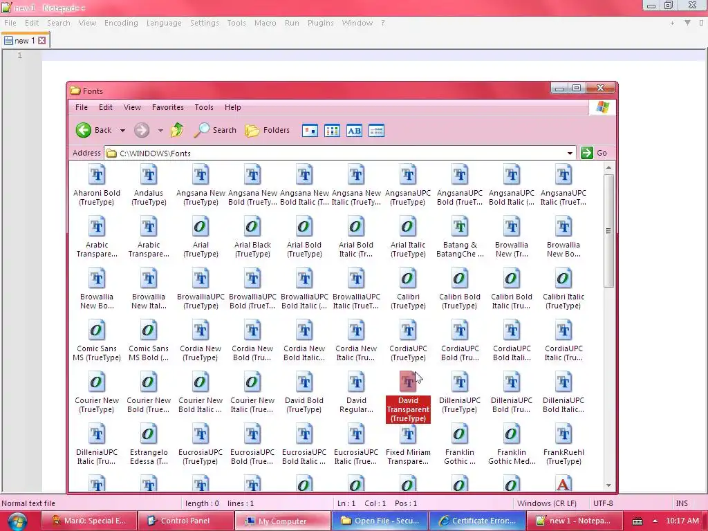Open the Back button history dropdown arrow
Screen dimensions: 708x531
click(122, 131)
